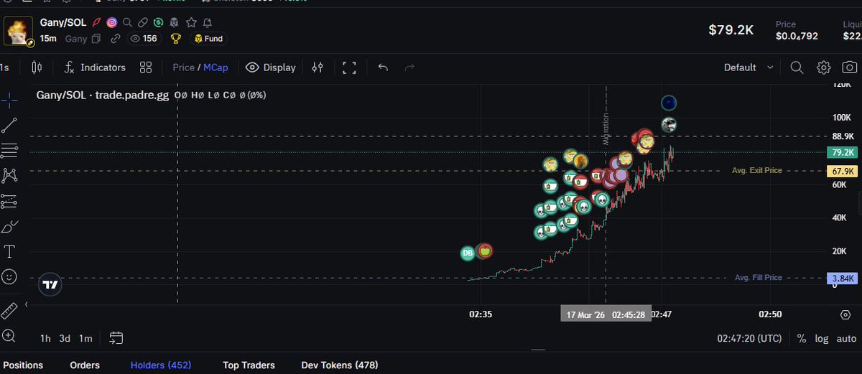
Task: Open the Fibonacci retracement tool
Action: coord(9,150)
